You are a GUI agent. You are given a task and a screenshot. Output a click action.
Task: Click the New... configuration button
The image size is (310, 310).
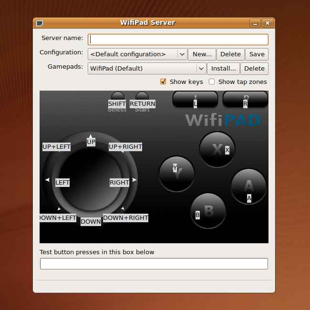(202, 54)
